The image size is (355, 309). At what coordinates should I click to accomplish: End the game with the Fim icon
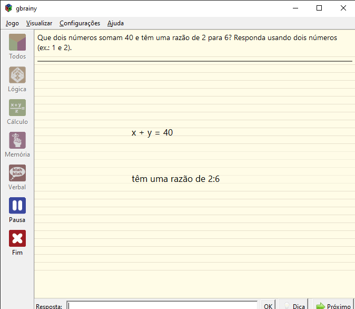click(x=17, y=238)
